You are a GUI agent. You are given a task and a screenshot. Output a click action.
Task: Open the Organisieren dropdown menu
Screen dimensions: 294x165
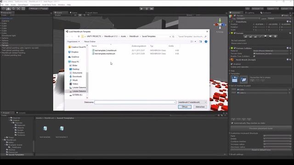click(x=73, y=42)
